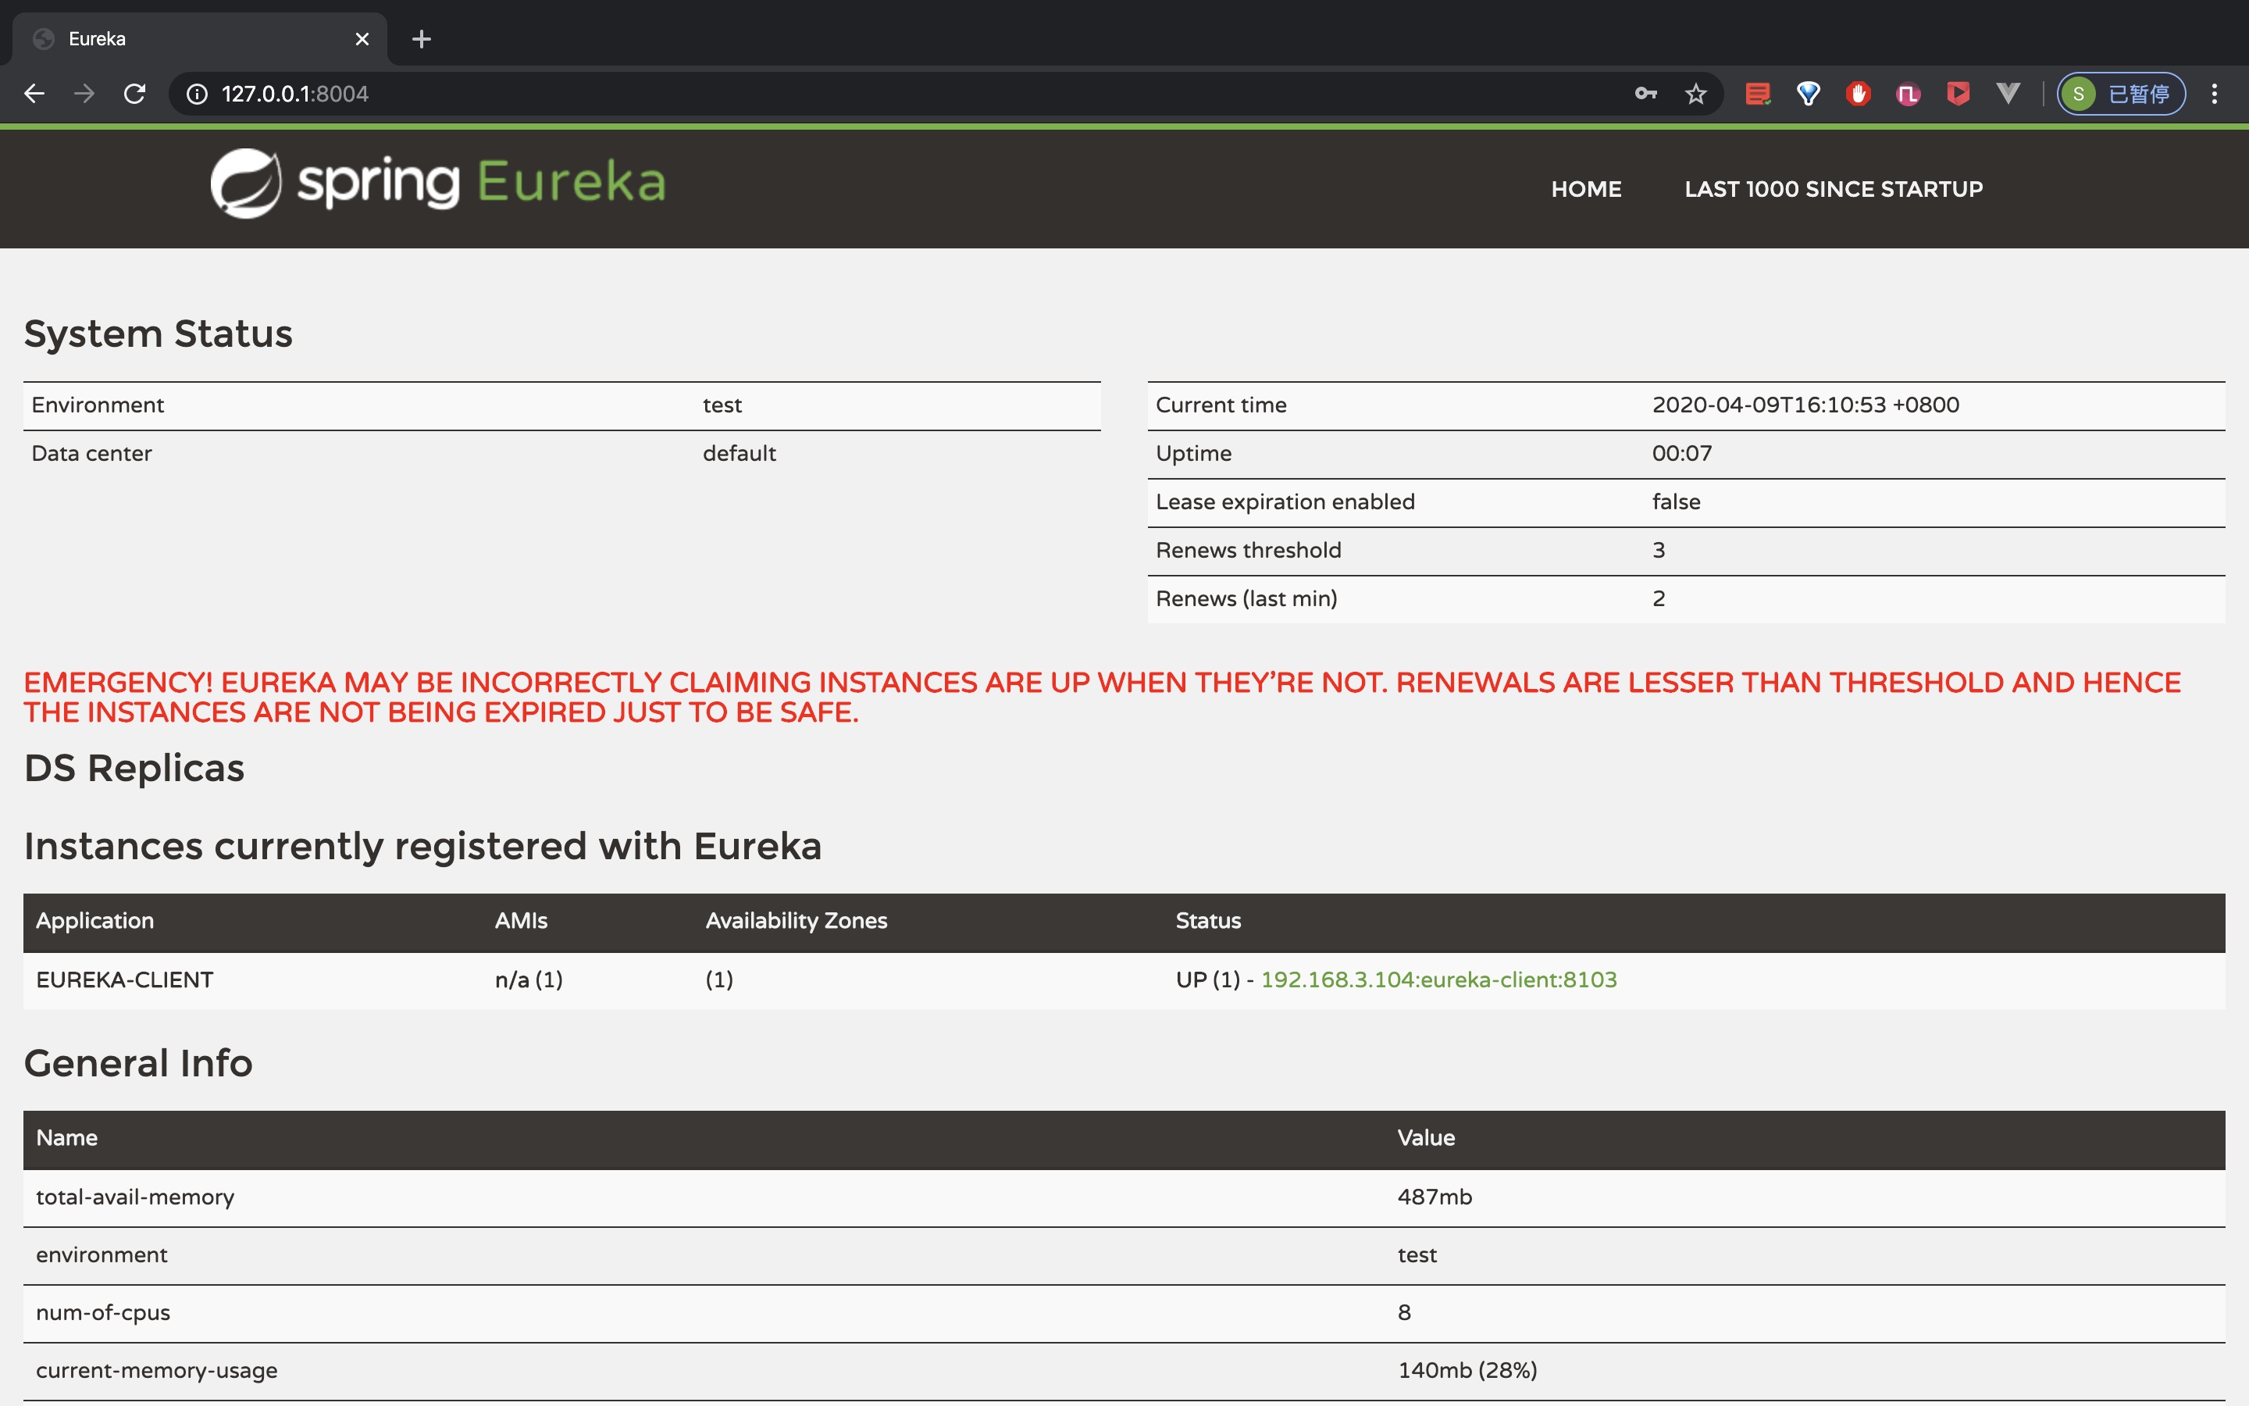Reload the Eureka page

click(x=135, y=93)
